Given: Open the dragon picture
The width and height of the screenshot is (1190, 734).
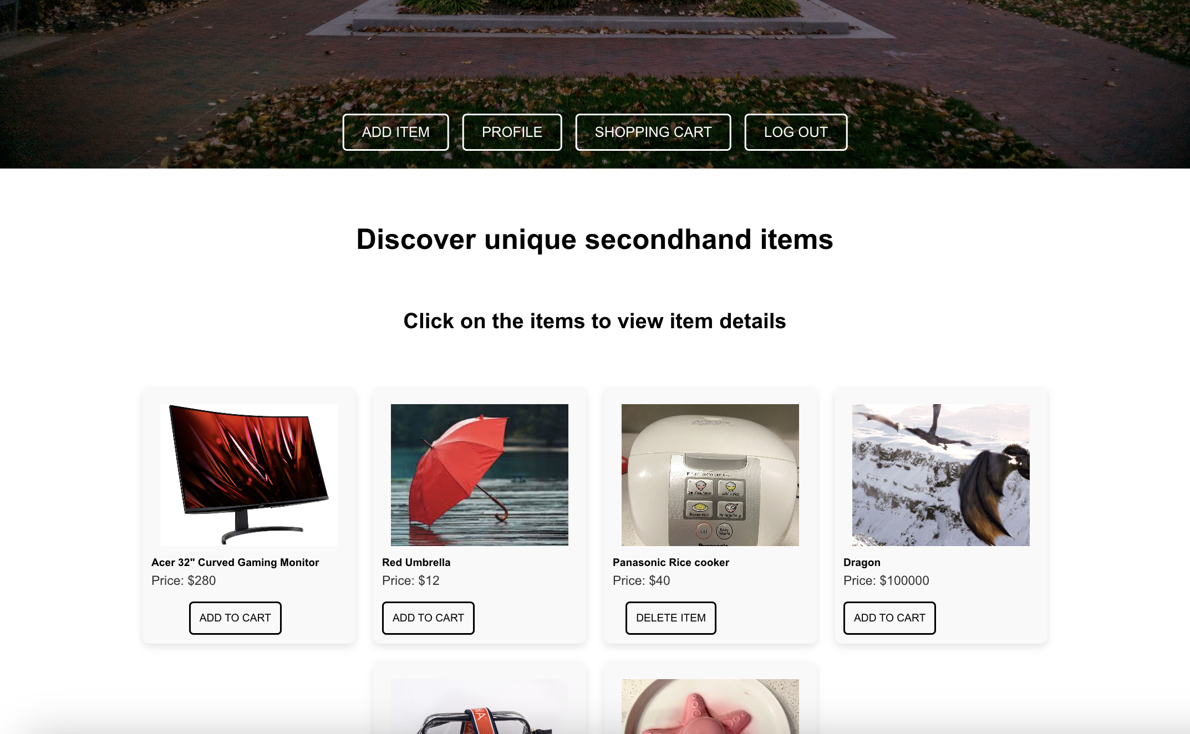Looking at the screenshot, I should click(941, 475).
